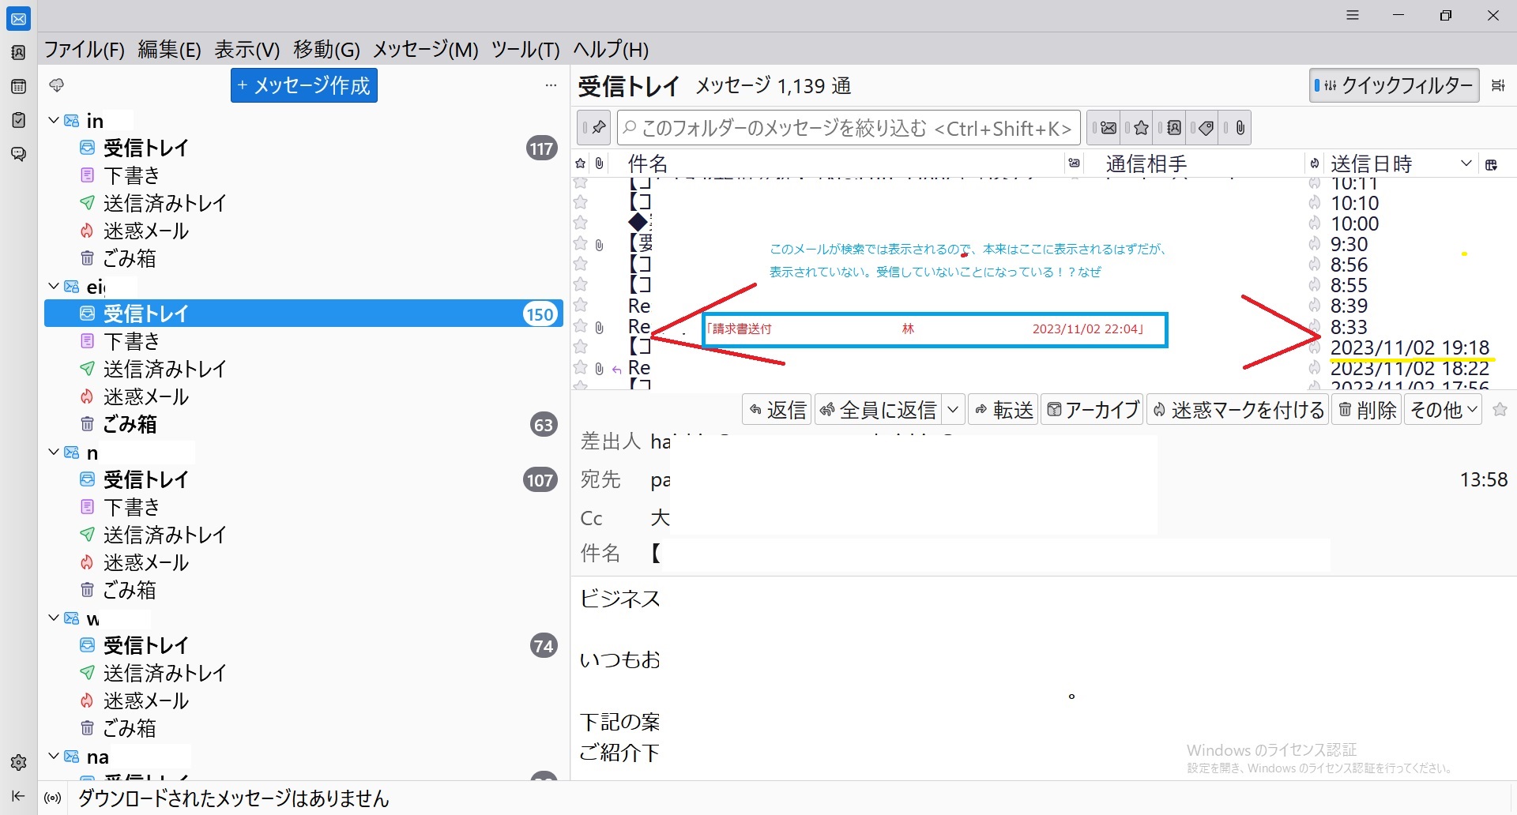Open the column picker in the message list header

point(1492,164)
